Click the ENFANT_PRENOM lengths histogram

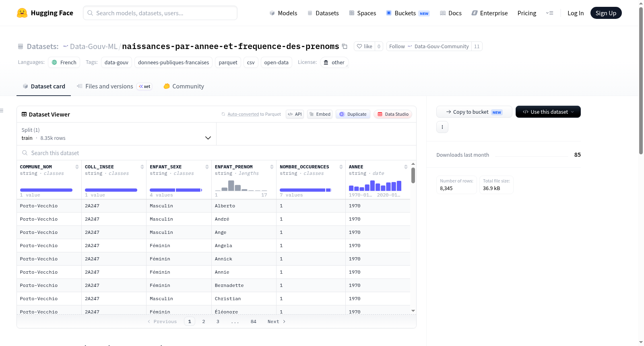[241, 186]
